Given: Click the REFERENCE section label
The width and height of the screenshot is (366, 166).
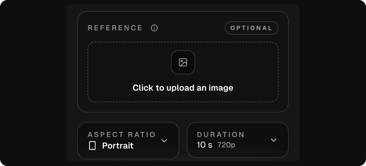Looking at the screenshot, I should click(115, 28).
